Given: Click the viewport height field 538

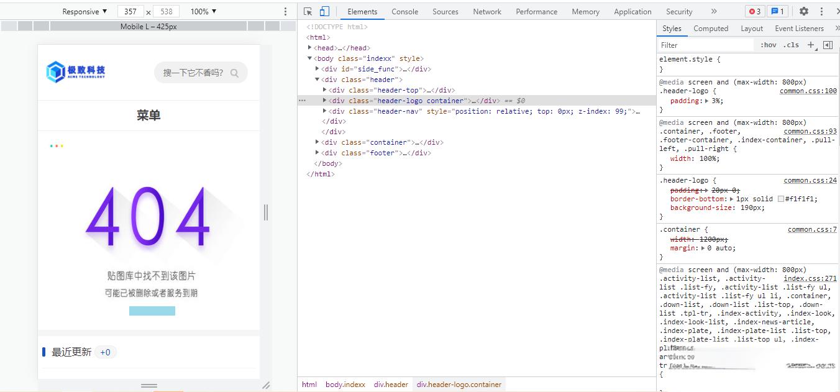Looking at the screenshot, I should pos(167,11).
